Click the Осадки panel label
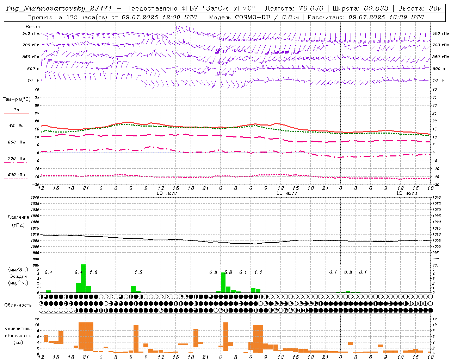This screenshot has height=360, width=451. tap(18, 276)
